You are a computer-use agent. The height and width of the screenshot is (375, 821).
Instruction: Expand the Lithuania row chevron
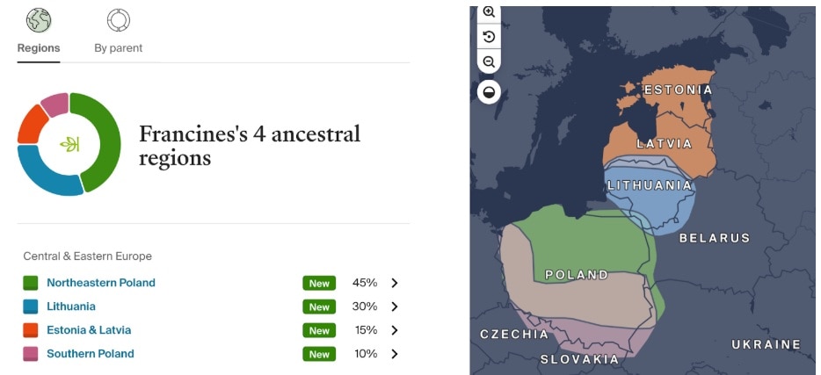(x=395, y=306)
